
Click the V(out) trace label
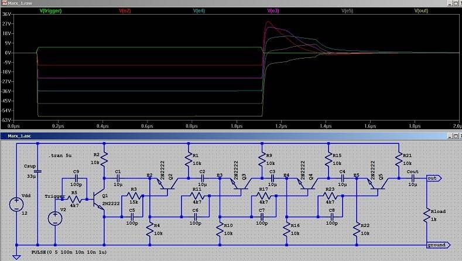tap(422, 11)
